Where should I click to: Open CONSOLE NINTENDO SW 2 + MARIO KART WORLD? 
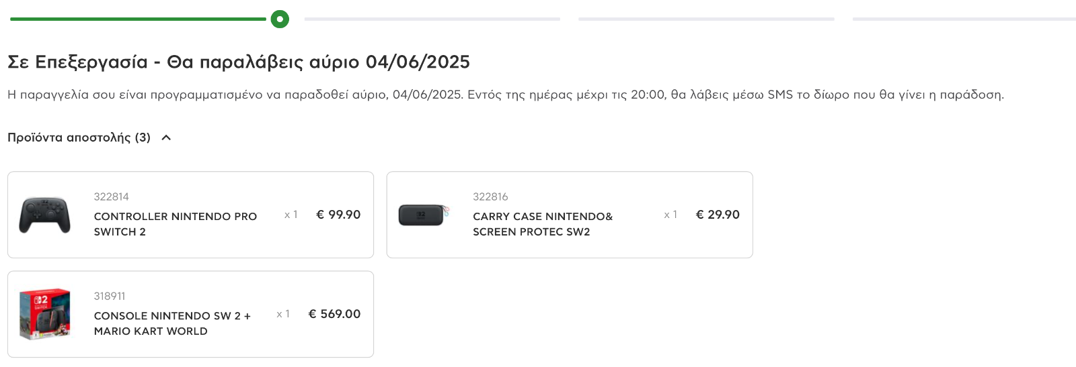172,323
